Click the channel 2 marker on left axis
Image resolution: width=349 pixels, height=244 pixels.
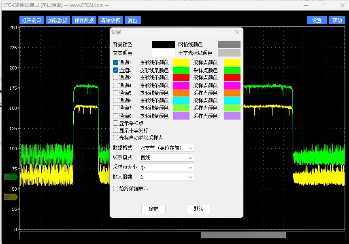click(x=10, y=177)
